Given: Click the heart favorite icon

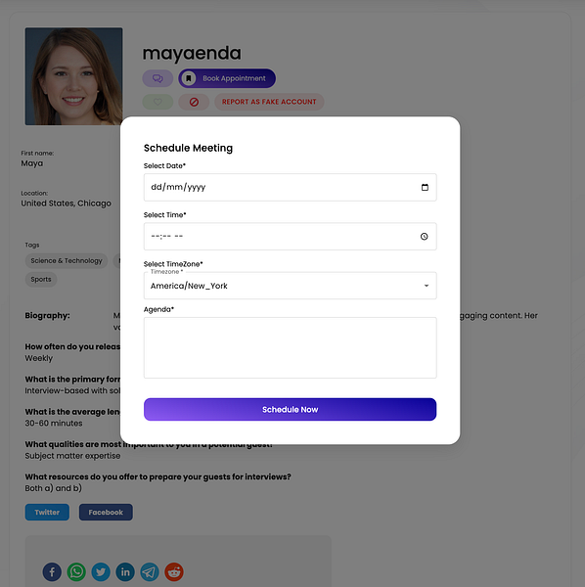Looking at the screenshot, I should pos(157,102).
